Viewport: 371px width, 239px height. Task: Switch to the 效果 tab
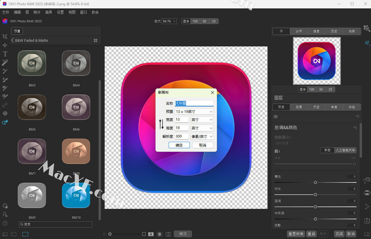coord(299,107)
